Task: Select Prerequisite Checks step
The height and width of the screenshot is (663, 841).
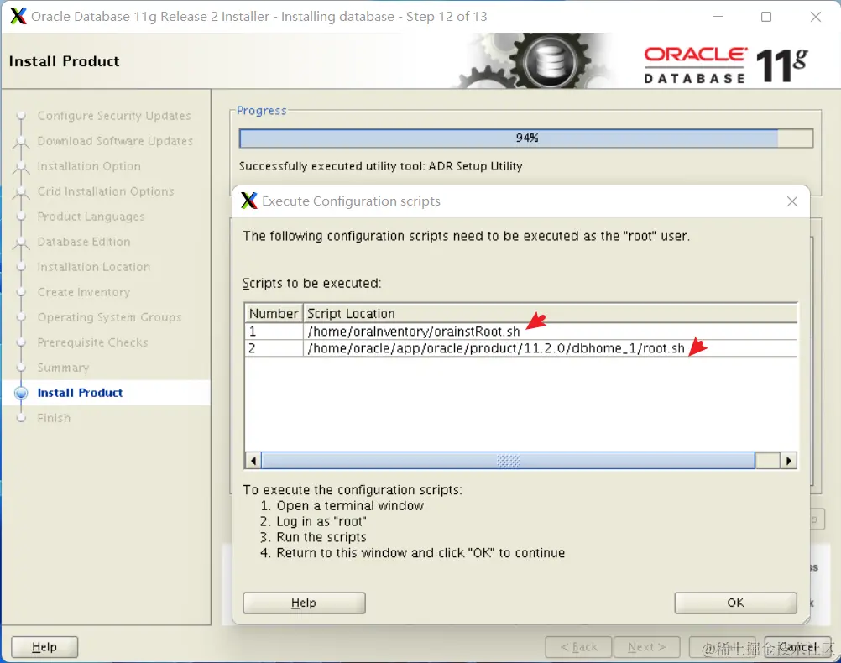Action: coord(93,342)
